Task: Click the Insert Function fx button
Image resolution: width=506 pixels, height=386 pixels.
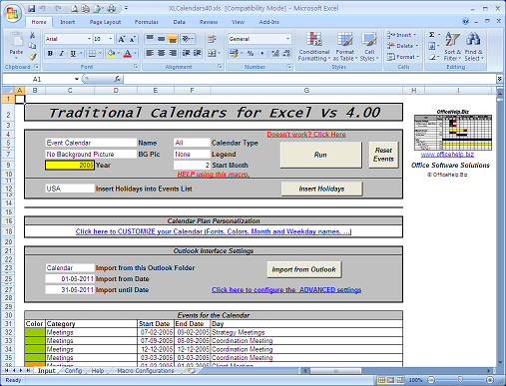Action: pos(117,79)
